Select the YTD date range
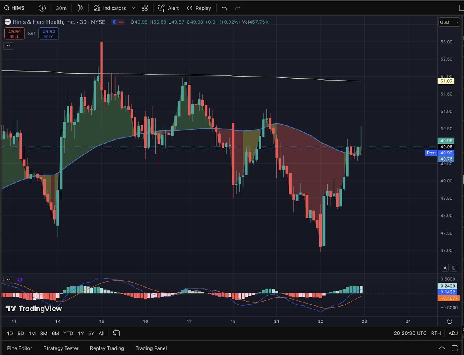 coord(68,333)
